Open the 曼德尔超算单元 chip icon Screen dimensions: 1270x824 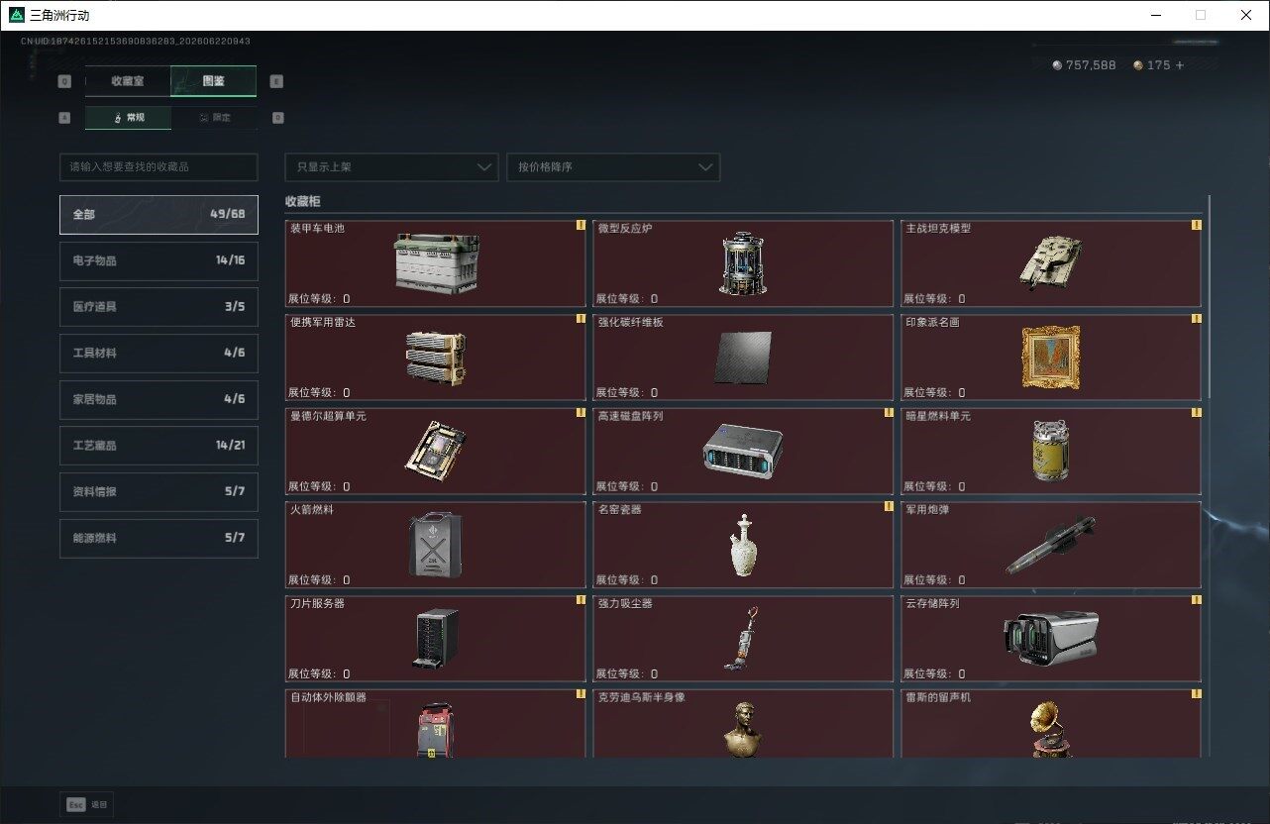pos(436,452)
